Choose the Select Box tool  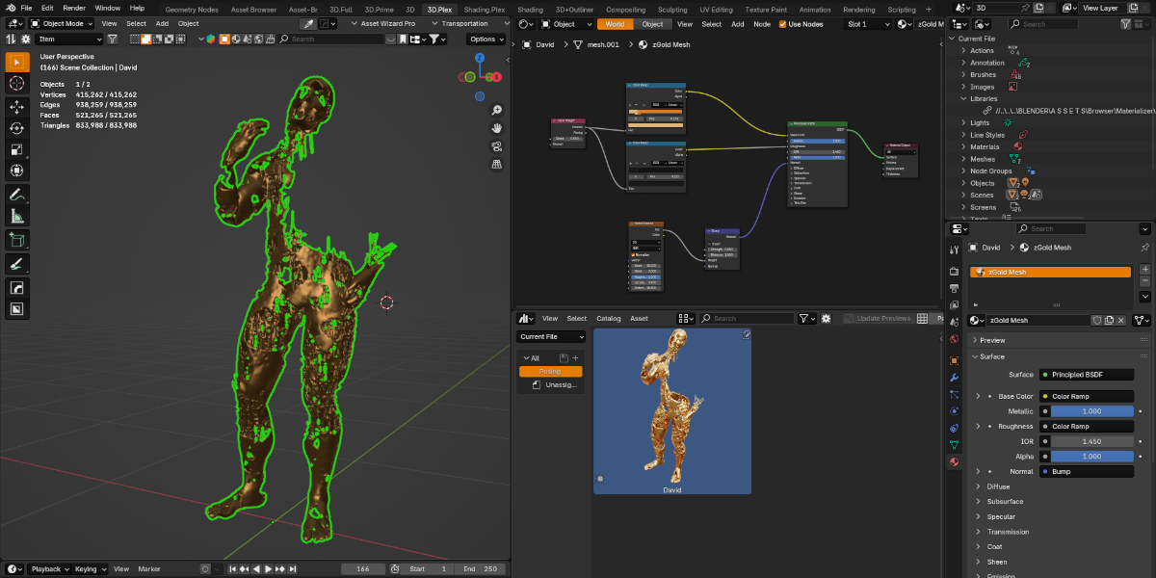[17, 62]
